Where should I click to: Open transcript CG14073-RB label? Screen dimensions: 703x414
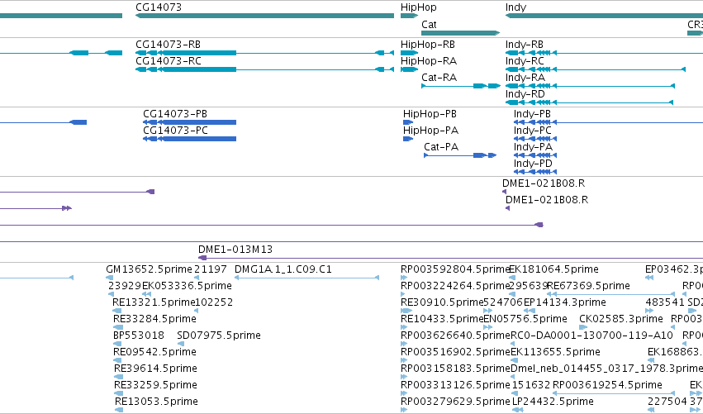coord(169,45)
